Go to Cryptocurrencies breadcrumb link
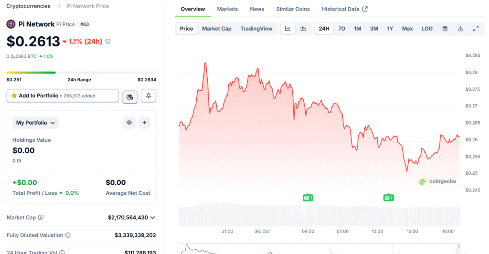Image resolution: width=489 pixels, height=254 pixels. (x=28, y=6)
